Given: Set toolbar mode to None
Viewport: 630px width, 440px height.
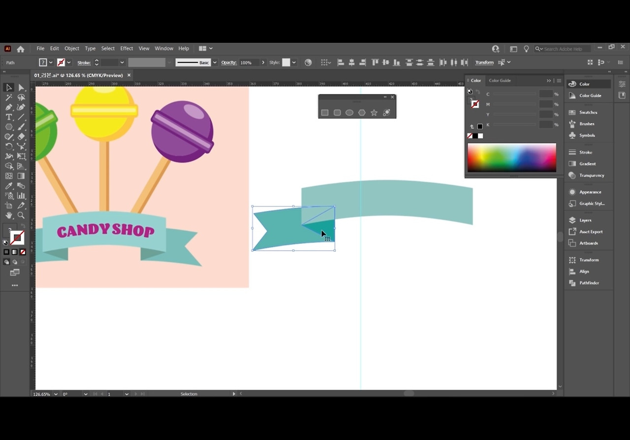Looking at the screenshot, I should 23,252.
